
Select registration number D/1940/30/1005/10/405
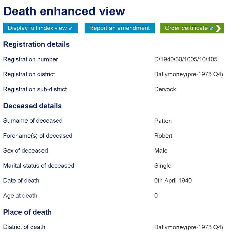coord(185,59)
